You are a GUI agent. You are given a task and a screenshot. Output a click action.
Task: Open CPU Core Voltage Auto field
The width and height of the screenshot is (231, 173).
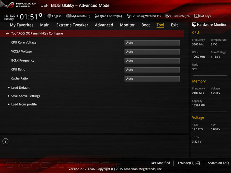click(x=152, y=43)
